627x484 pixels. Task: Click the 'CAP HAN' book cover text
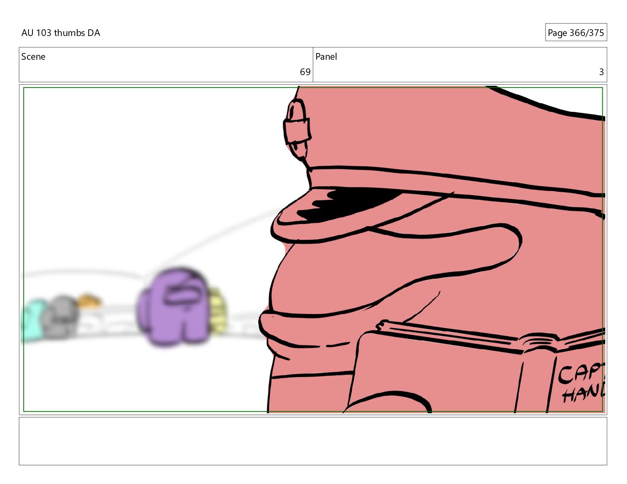click(x=582, y=383)
